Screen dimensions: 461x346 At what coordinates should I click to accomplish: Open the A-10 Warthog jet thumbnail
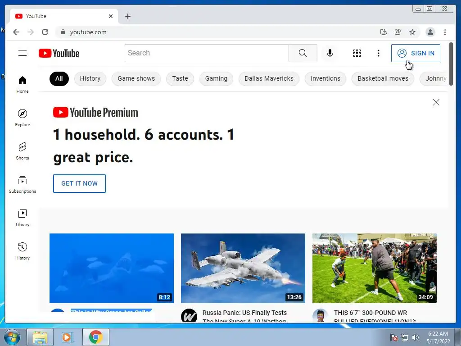243,268
